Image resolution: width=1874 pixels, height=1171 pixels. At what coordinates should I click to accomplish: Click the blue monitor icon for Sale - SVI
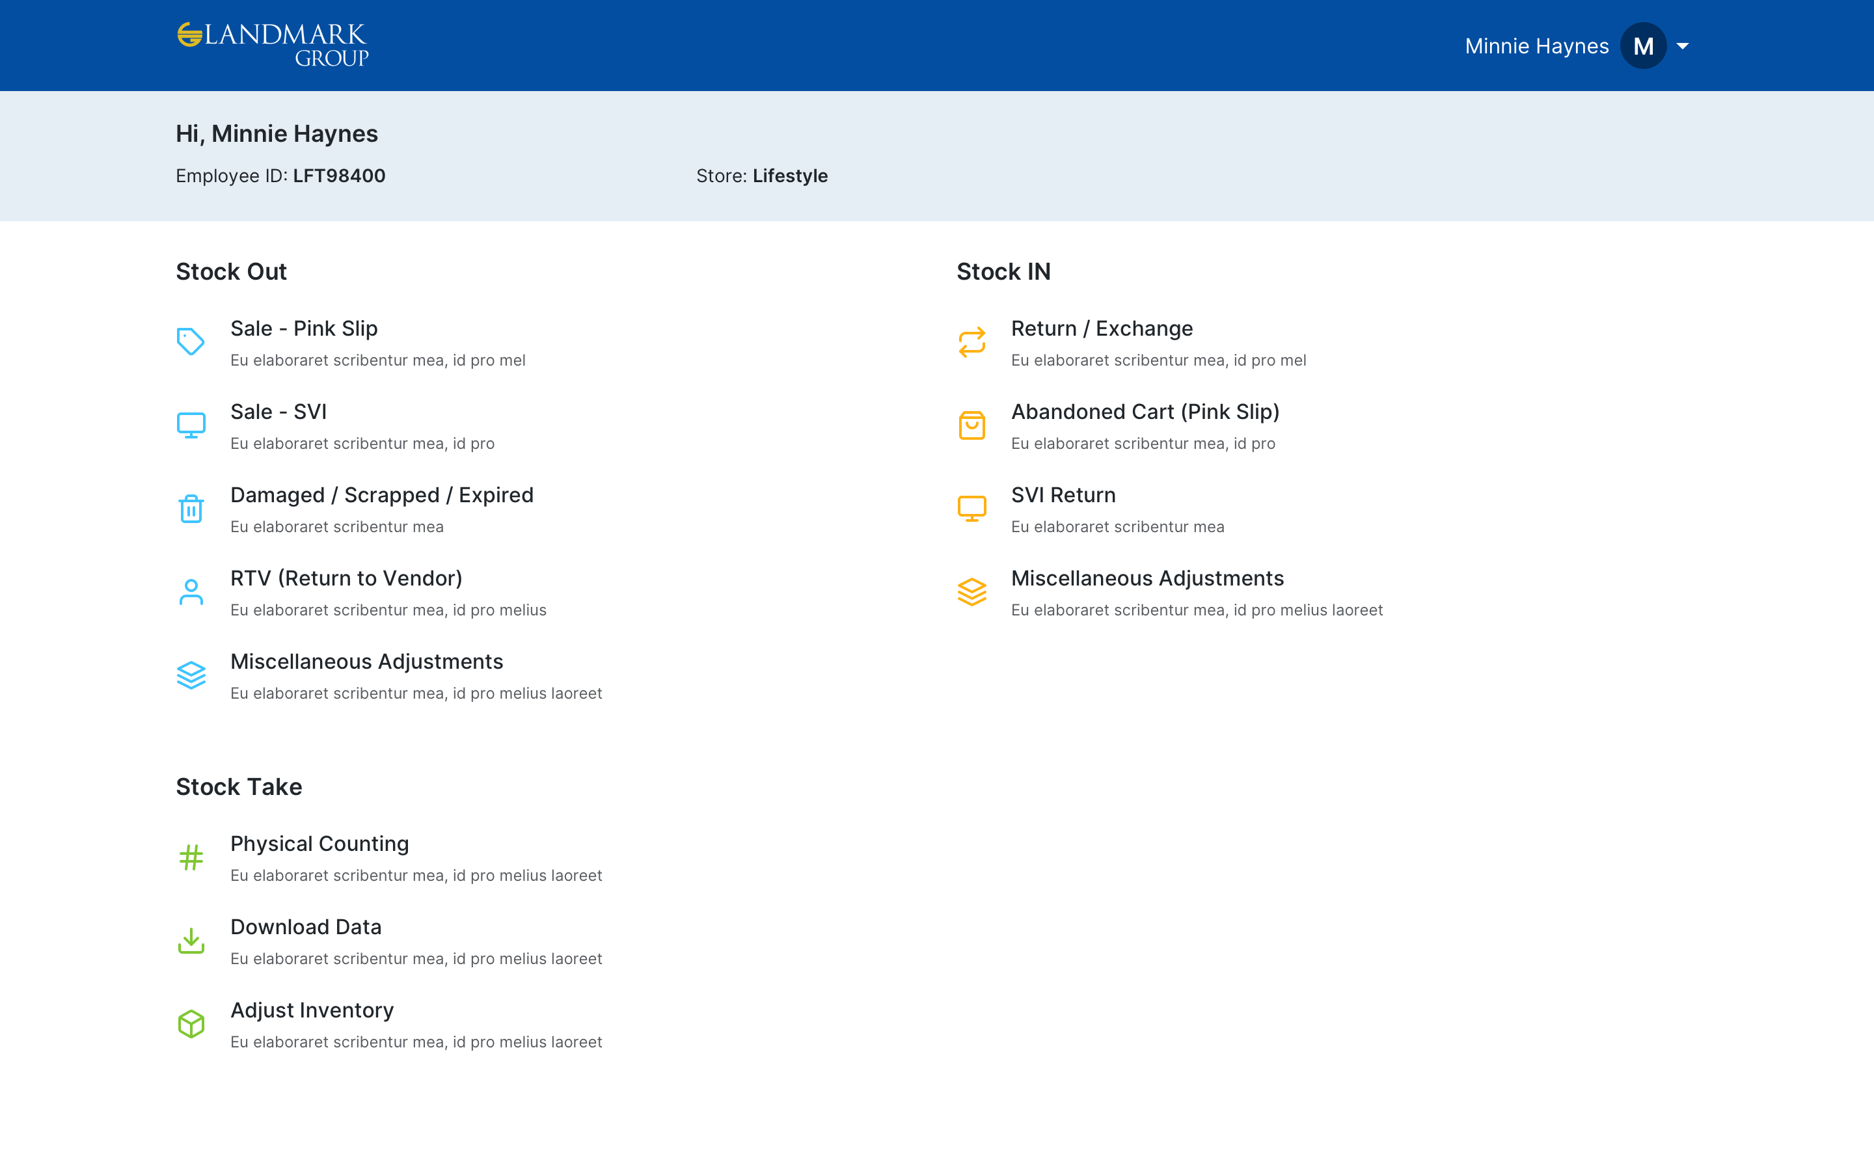[191, 425]
